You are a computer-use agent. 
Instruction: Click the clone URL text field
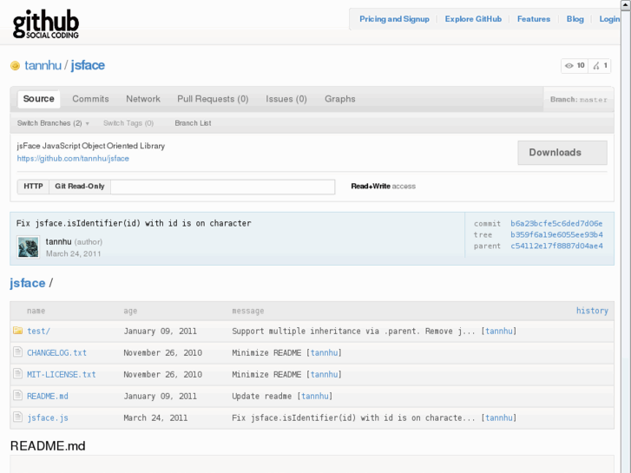(222, 187)
